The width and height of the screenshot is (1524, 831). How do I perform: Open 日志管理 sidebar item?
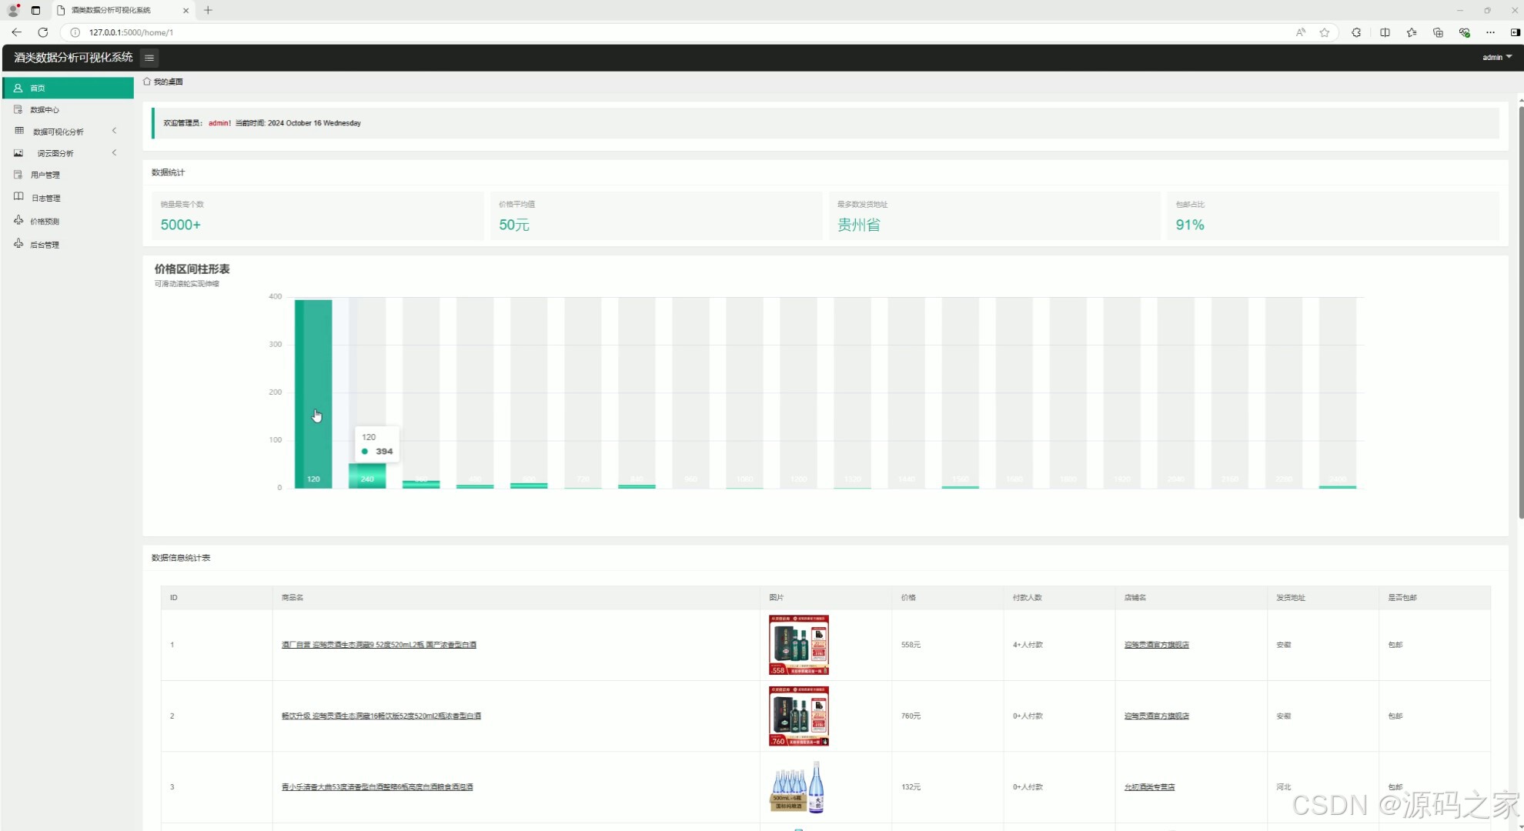[45, 199]
